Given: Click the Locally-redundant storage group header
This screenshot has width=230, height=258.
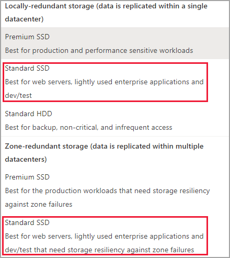Looking at the screenshot, I should 106,13.
